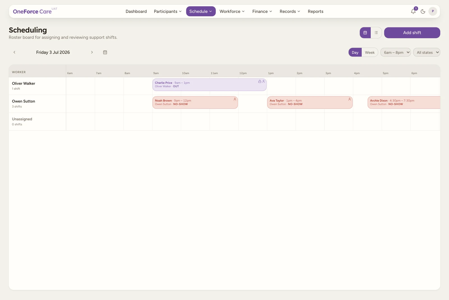The width and height of the screenshot is (449, 300).
Task: Click the OneForce Care logo
Action: click(x=35, y=11)
